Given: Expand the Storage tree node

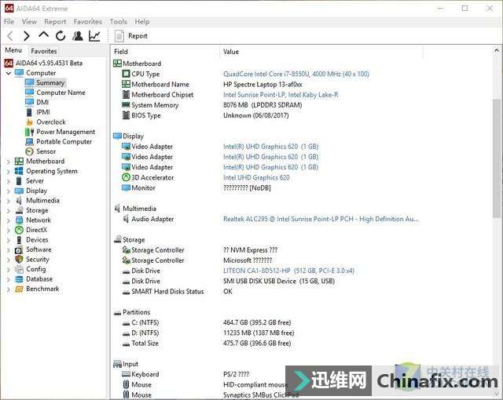Looking at the screenshot, I should (x=9, y=210).
